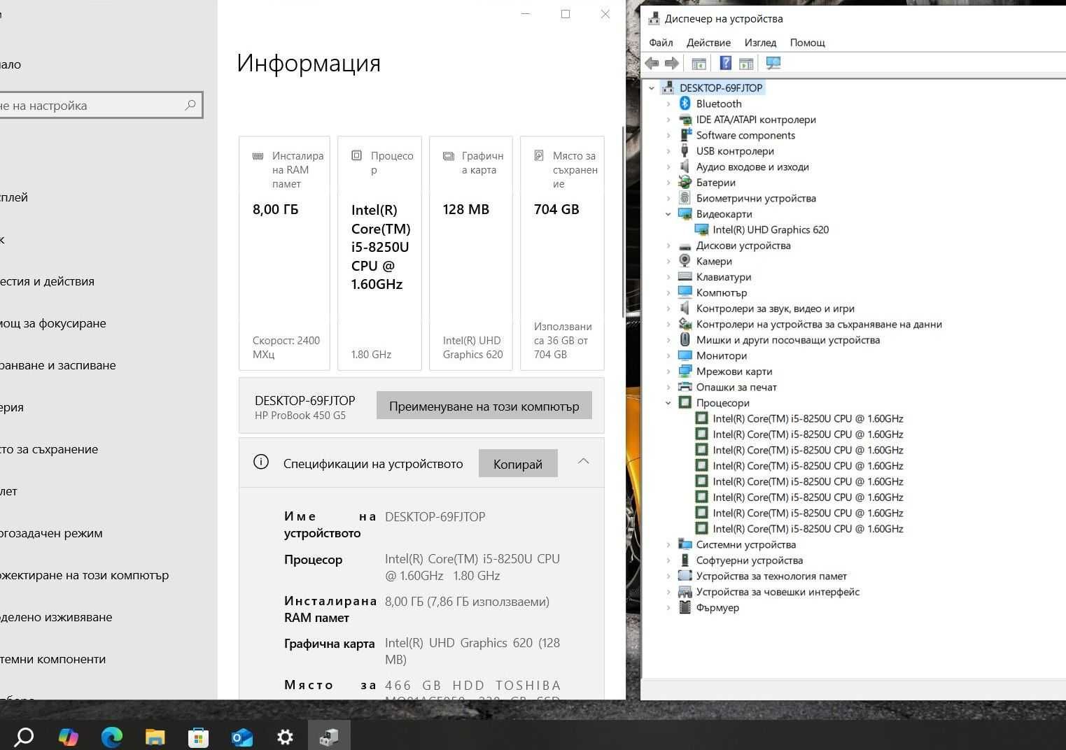This screenshot has height=750, width=1066.
Task: Open Settings gear from the taskbar
Action: (x=285, y=737)
